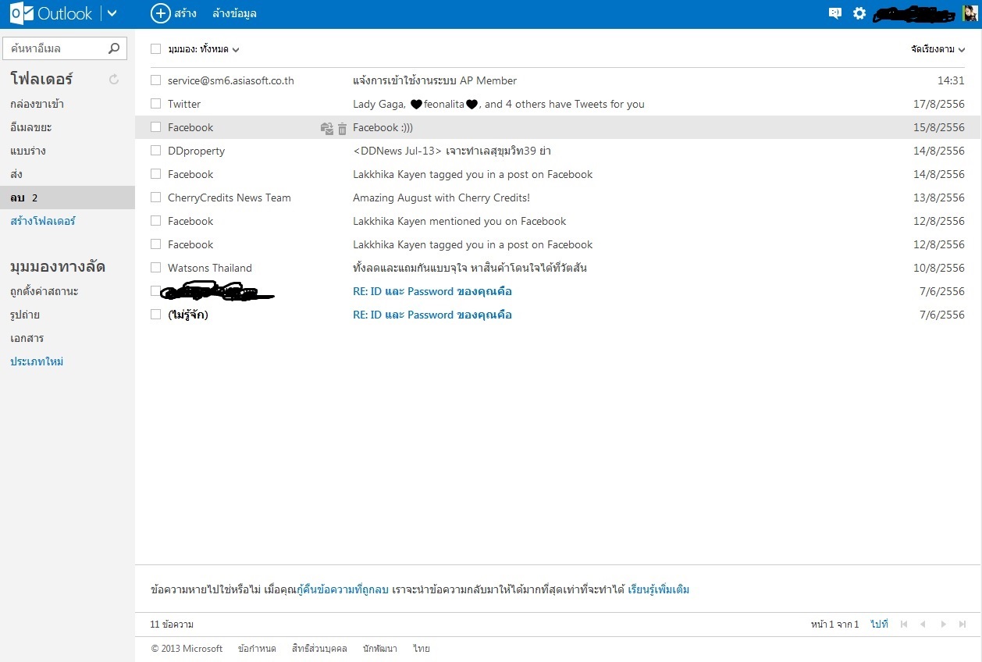
Task: Open the รูปถ่าย photos quick view
Action: coord(25,315)
